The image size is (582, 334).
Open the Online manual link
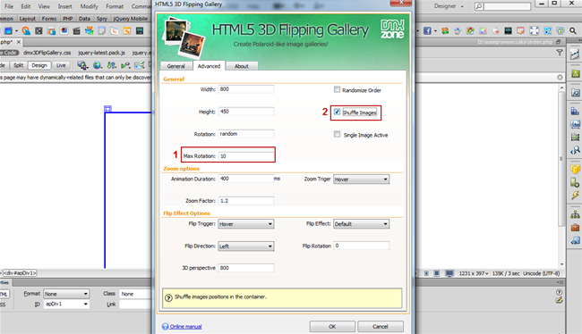[185, 327]
